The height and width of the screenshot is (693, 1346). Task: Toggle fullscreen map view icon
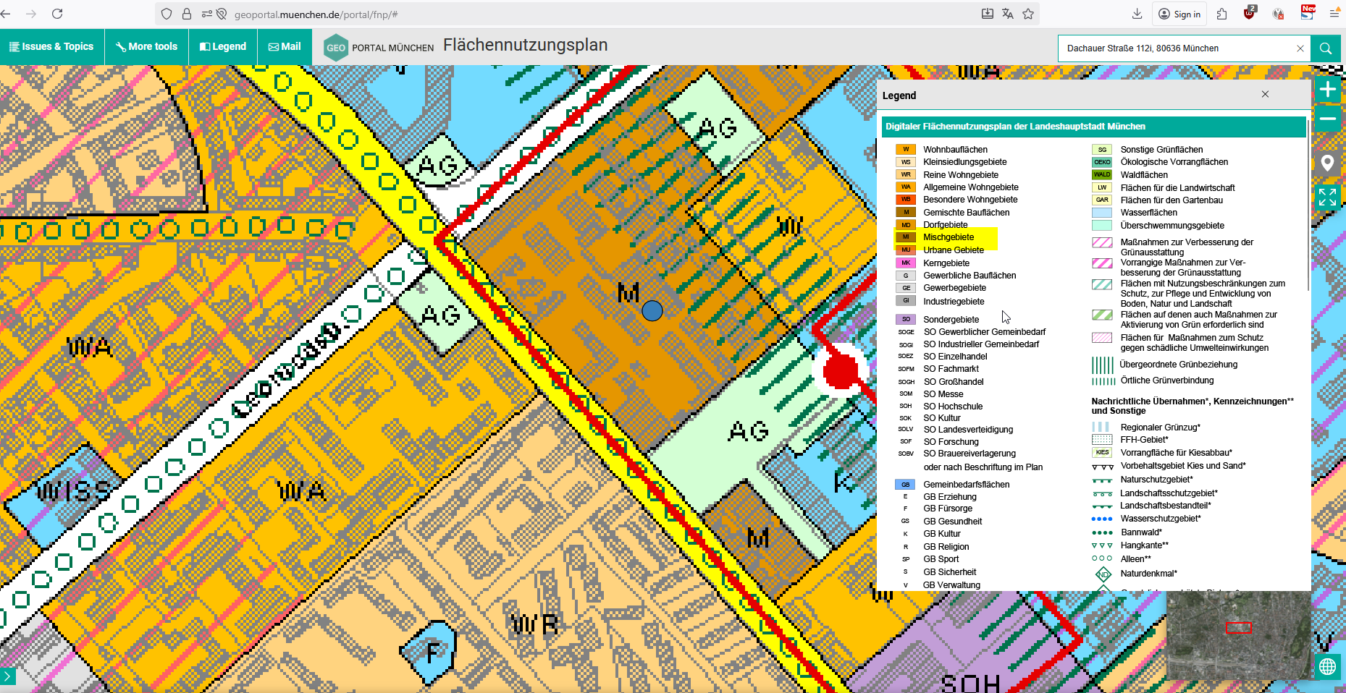(x=1327, y=197)
